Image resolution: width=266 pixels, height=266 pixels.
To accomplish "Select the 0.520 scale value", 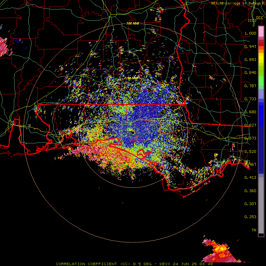I will pos(250,152).
